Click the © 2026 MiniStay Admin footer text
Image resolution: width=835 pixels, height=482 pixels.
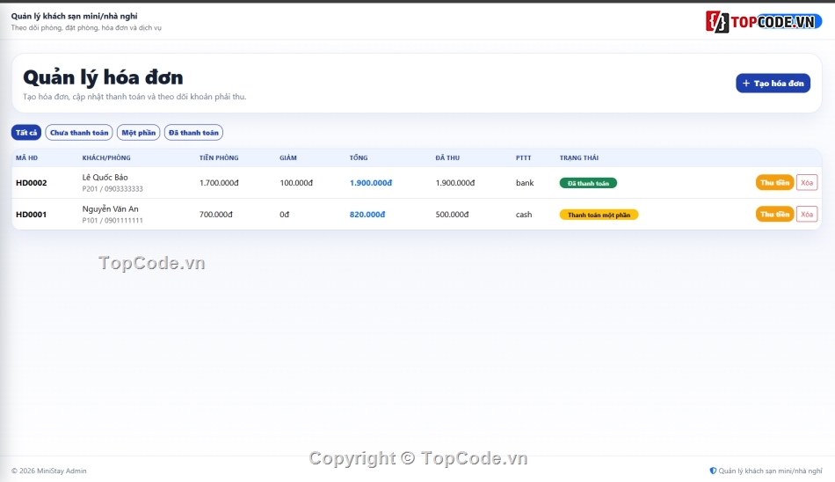coord(48,471)
